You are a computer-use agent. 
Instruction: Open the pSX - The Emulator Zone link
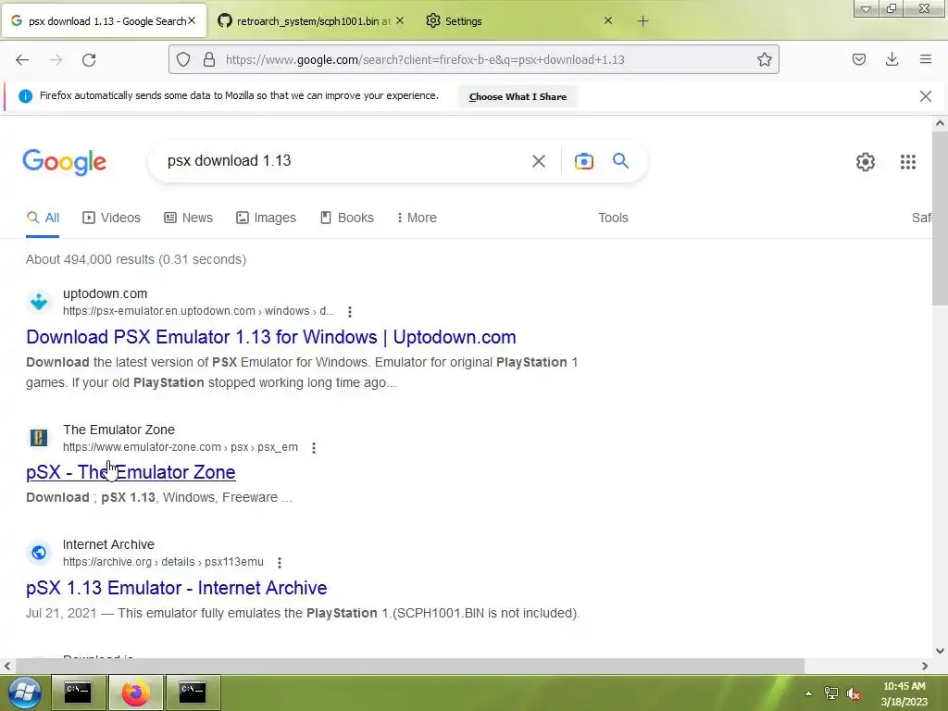point(131,472)
